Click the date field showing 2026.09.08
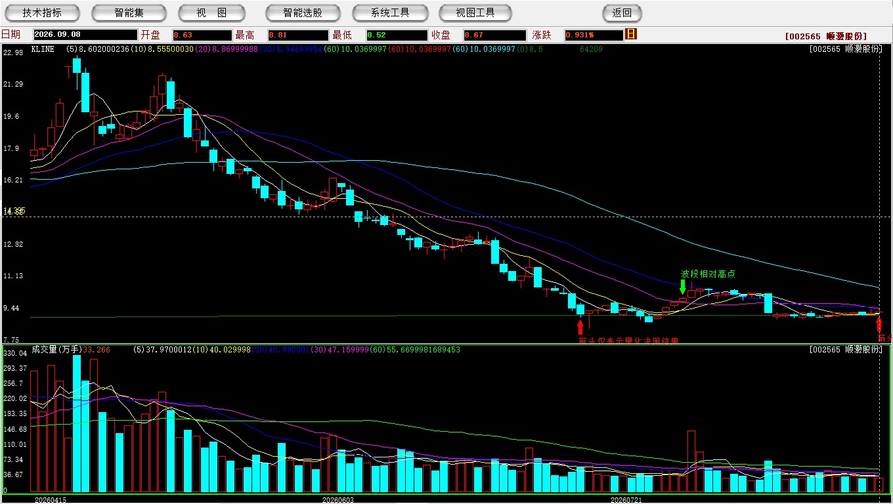Viewport: 893px width, 504px height. 85,35
